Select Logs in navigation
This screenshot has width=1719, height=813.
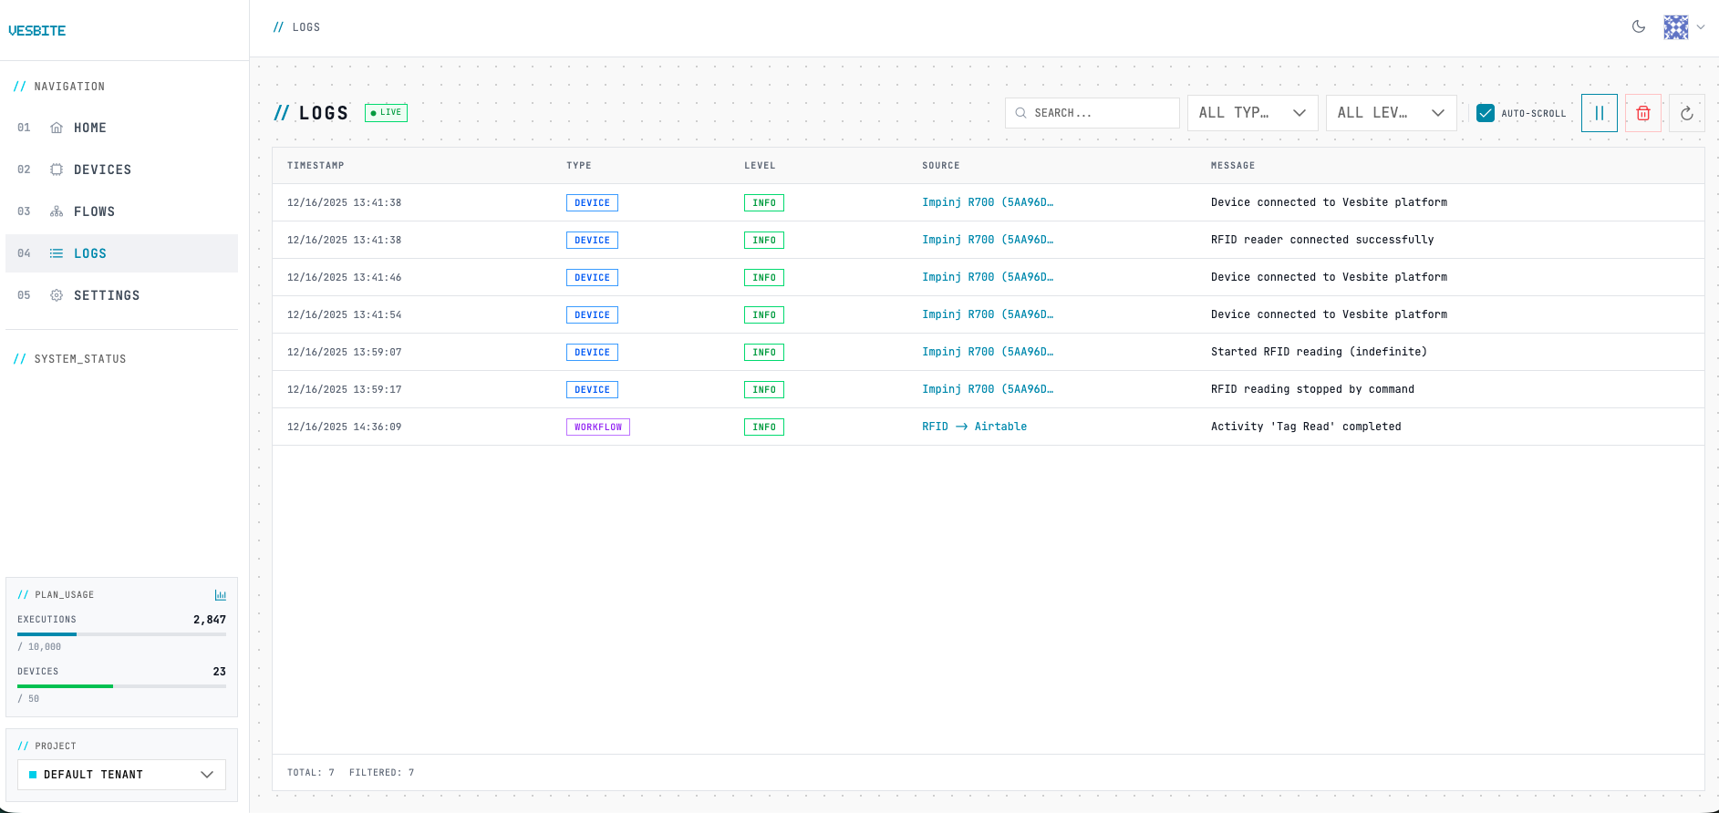[121, 253]
